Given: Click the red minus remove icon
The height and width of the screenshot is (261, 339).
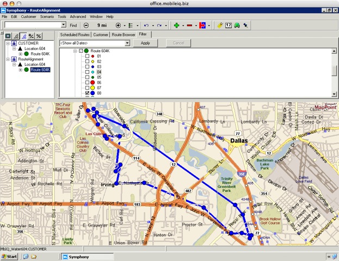Looking at the screenshot, I should pos(189,25).
